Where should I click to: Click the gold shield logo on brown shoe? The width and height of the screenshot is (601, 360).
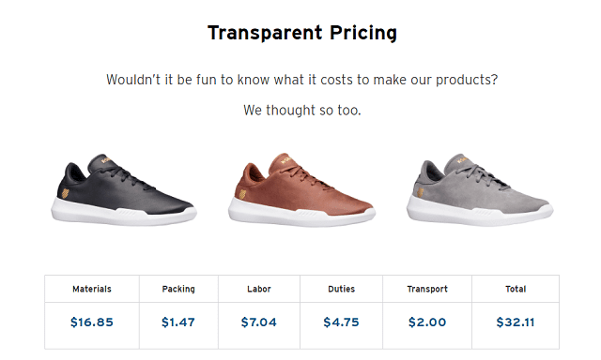(x=242, y=193)
